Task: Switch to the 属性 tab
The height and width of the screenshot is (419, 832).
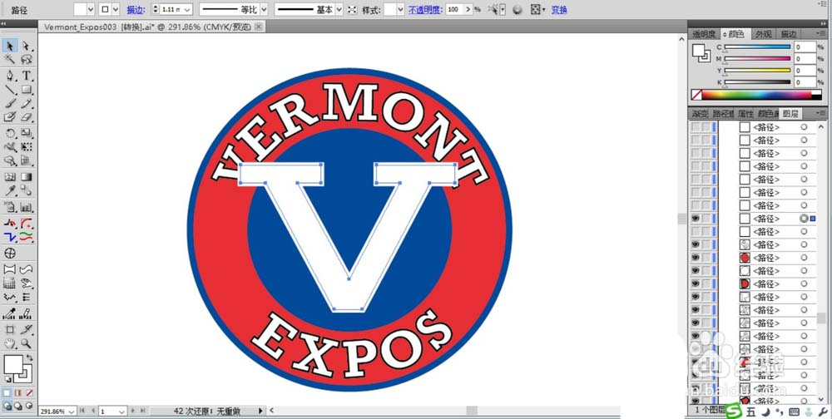Action: 745,114
